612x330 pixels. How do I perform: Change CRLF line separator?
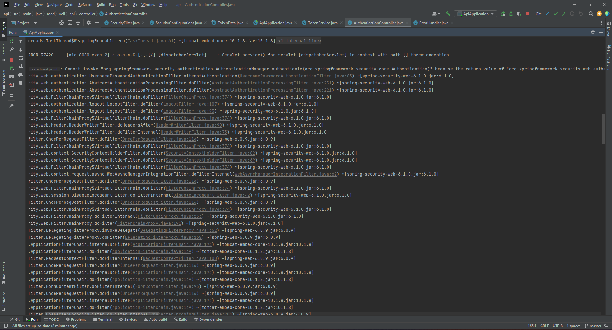[x=544, y=326]
